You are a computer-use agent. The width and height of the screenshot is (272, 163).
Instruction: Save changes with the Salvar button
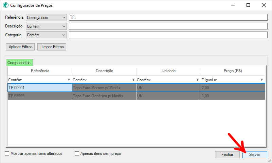tap(255, 154)
